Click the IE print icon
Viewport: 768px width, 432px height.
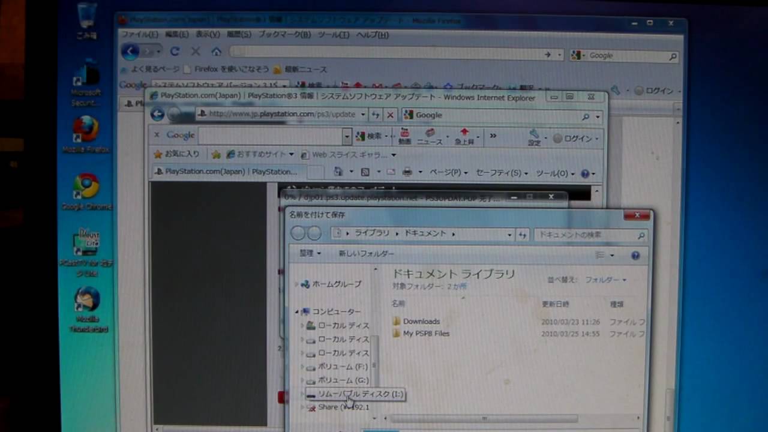coord(407,172)
